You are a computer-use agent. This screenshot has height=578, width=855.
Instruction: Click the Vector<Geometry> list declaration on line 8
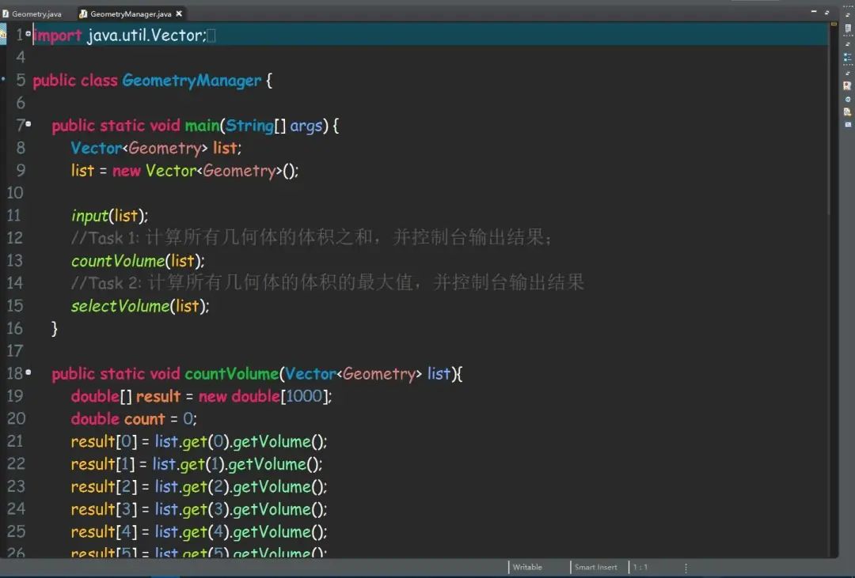(x=156, y=148)
